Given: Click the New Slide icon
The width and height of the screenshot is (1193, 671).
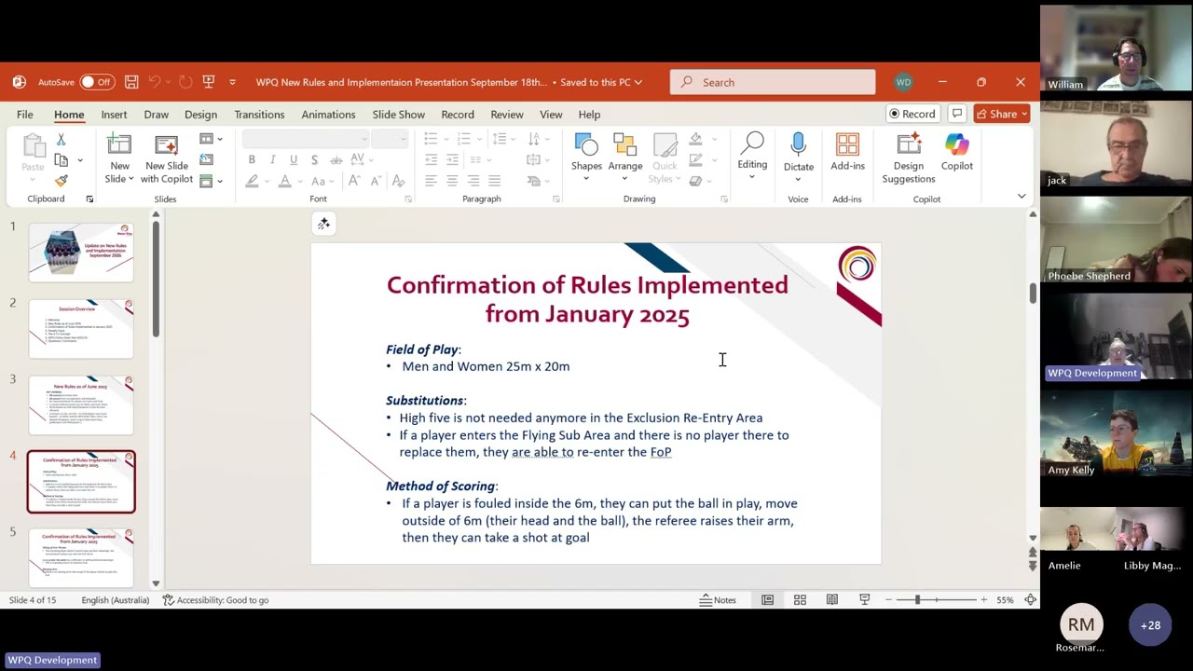Looking at the screenshot, I should click(119, 145).
